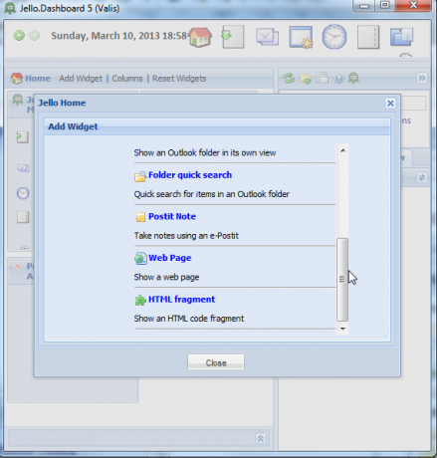437x458 pixels.
Task: Select the Folder quick search widget
Action: [x=190, y=175]
